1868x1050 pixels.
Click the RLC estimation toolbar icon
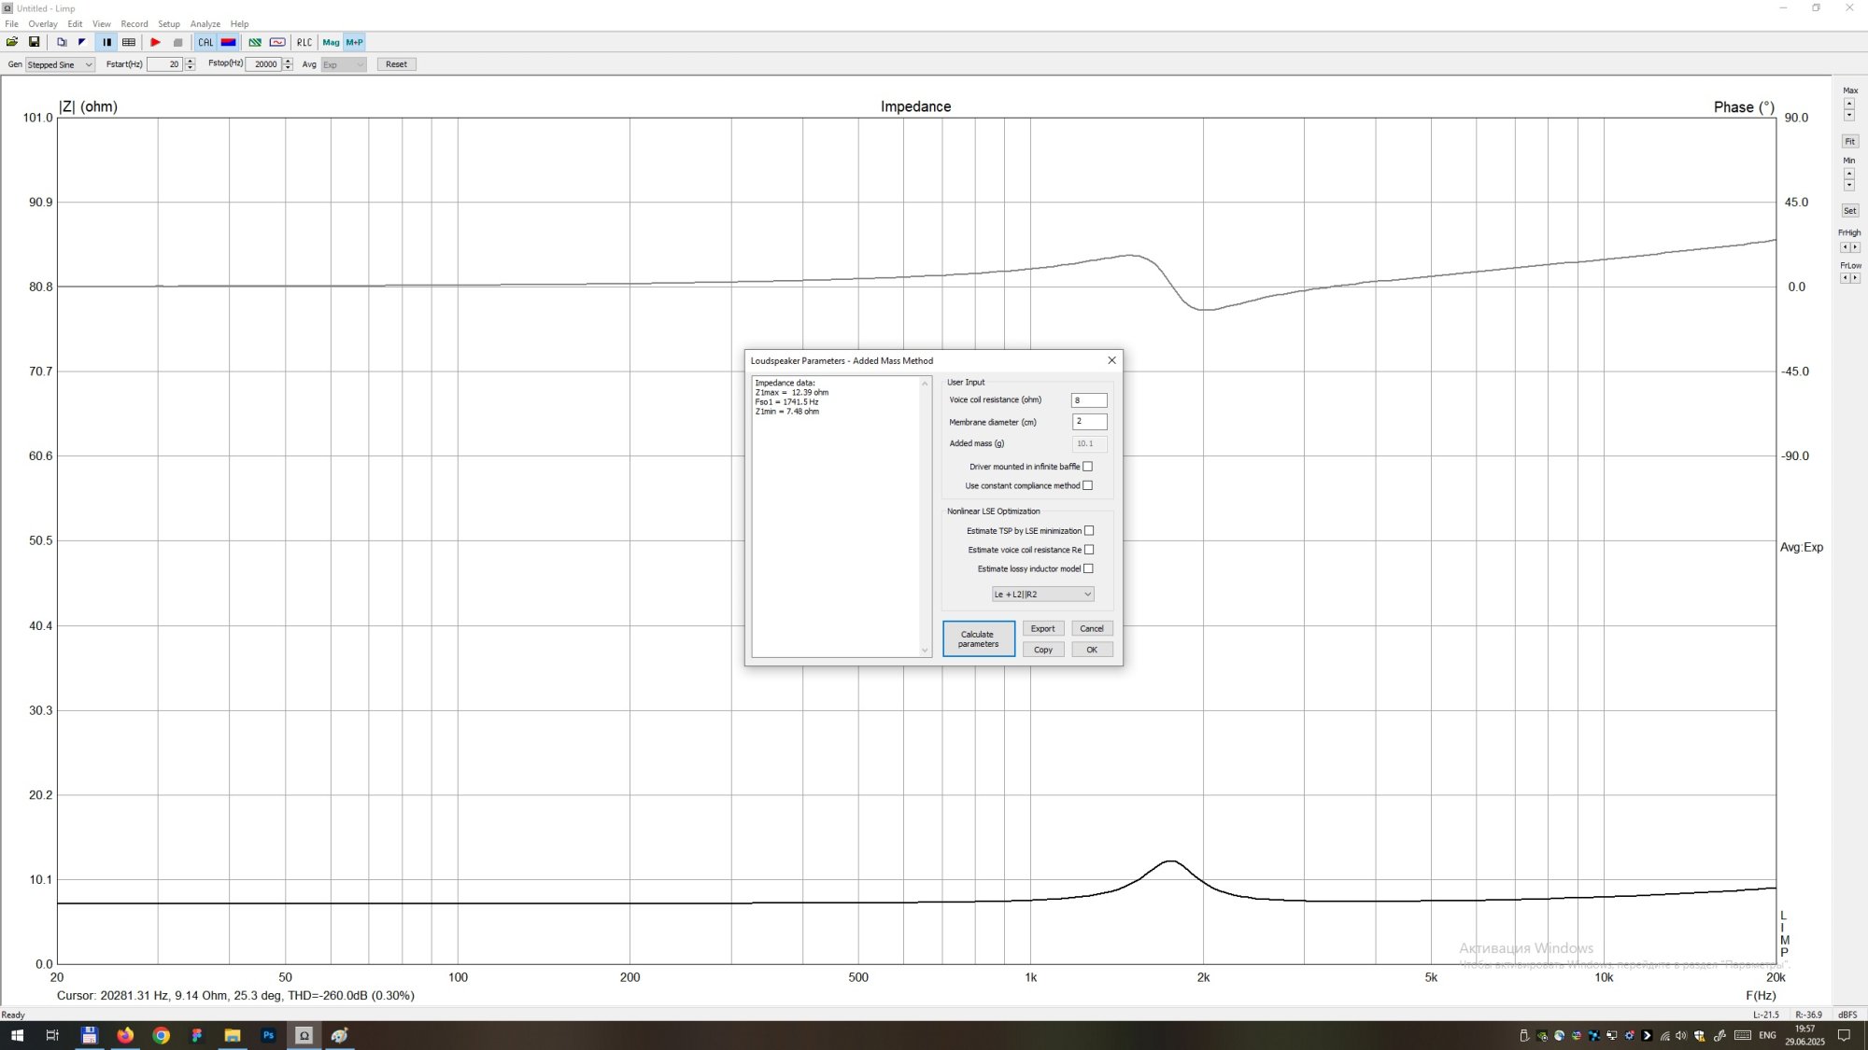[304, 42]
